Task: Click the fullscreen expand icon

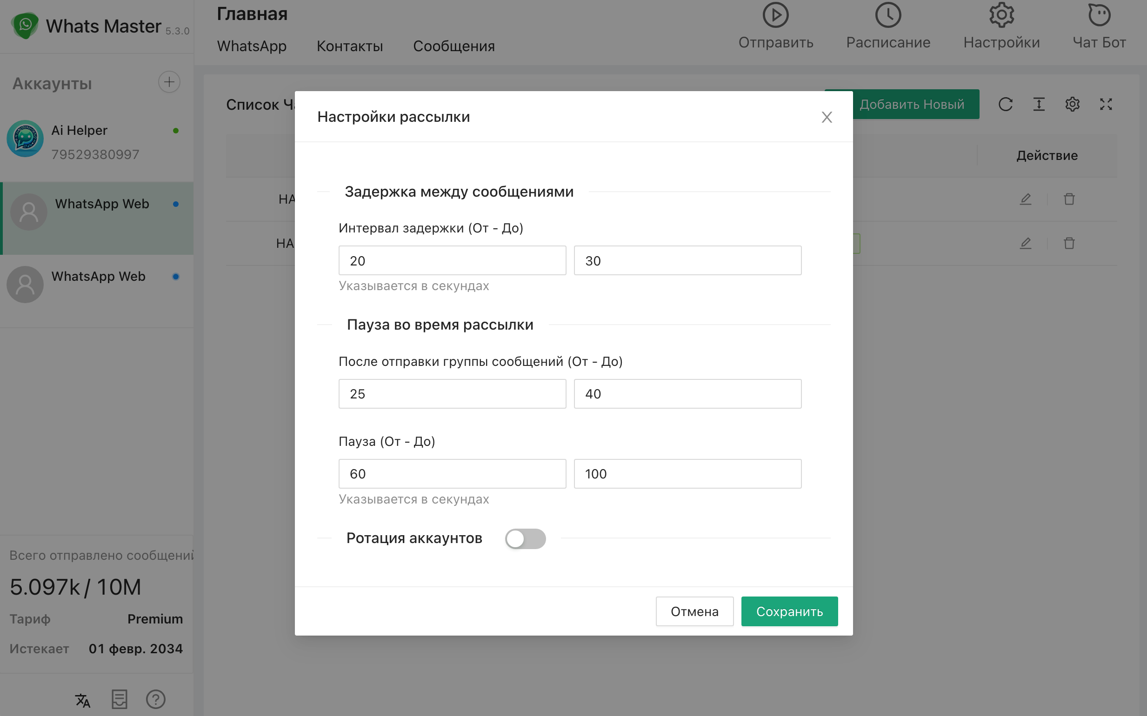Action: click(x=1105, y=104)
